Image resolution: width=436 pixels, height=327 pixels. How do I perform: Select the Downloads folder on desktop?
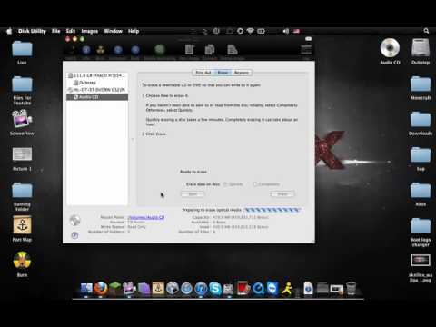(x=421, y=119)
